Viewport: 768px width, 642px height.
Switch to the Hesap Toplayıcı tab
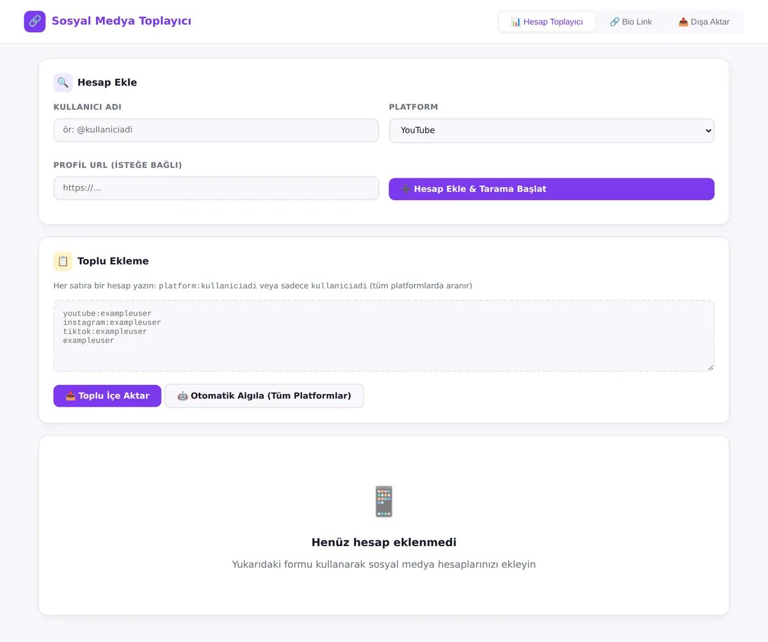tap(547, 22)
